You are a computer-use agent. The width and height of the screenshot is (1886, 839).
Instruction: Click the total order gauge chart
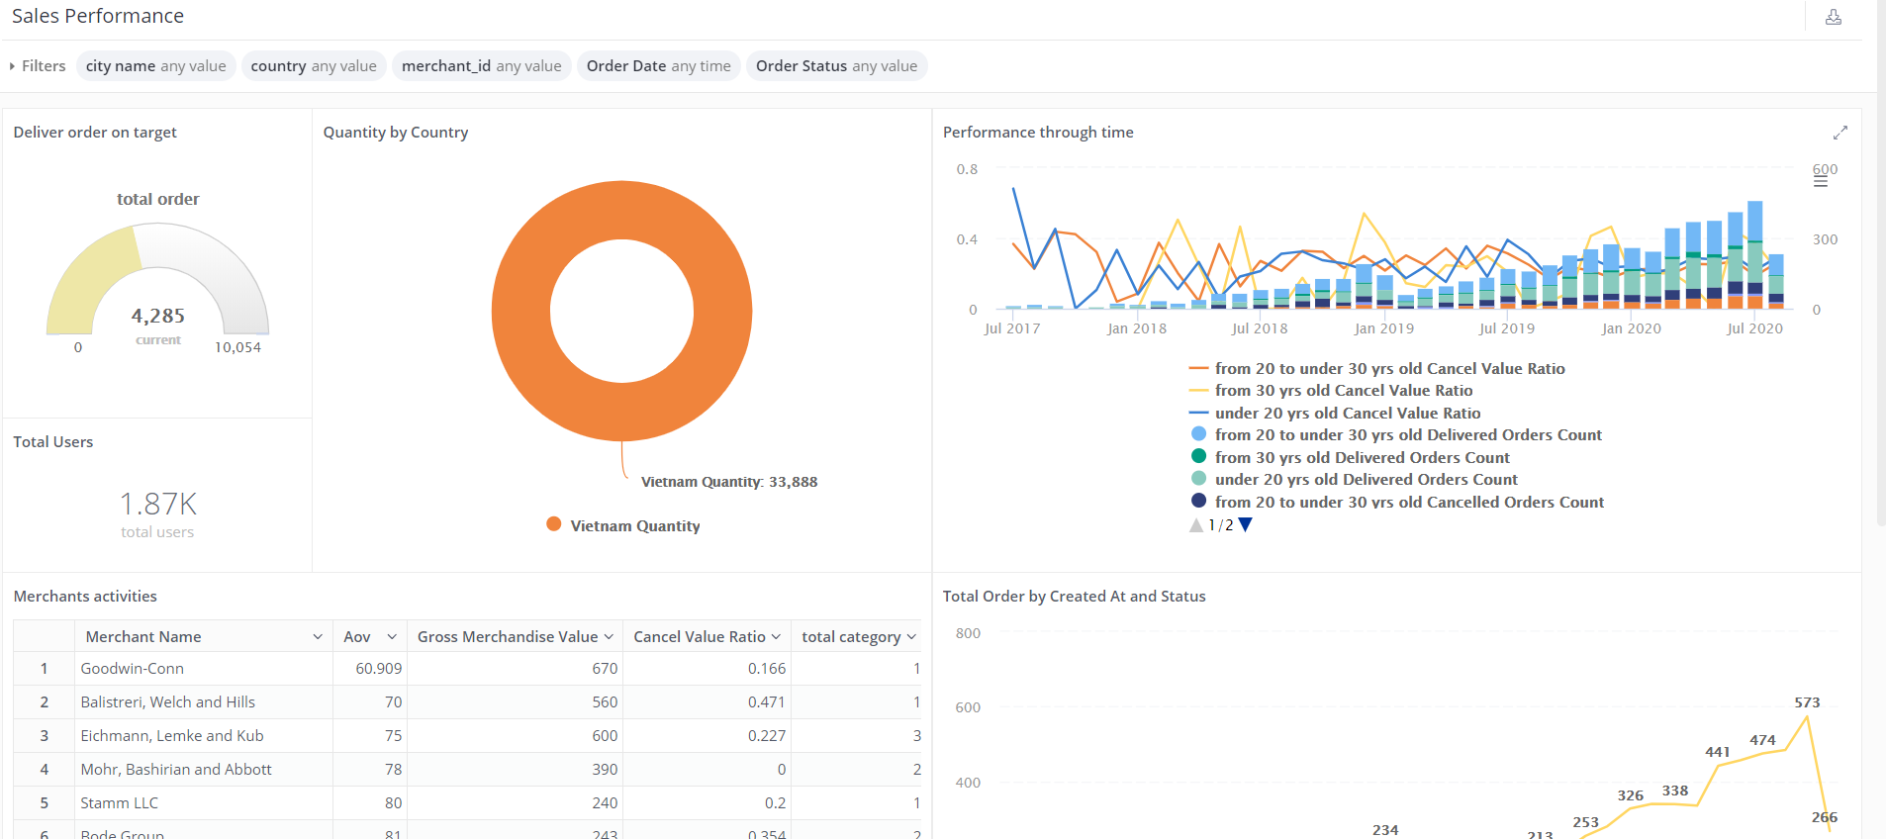[x=158, y=280]
